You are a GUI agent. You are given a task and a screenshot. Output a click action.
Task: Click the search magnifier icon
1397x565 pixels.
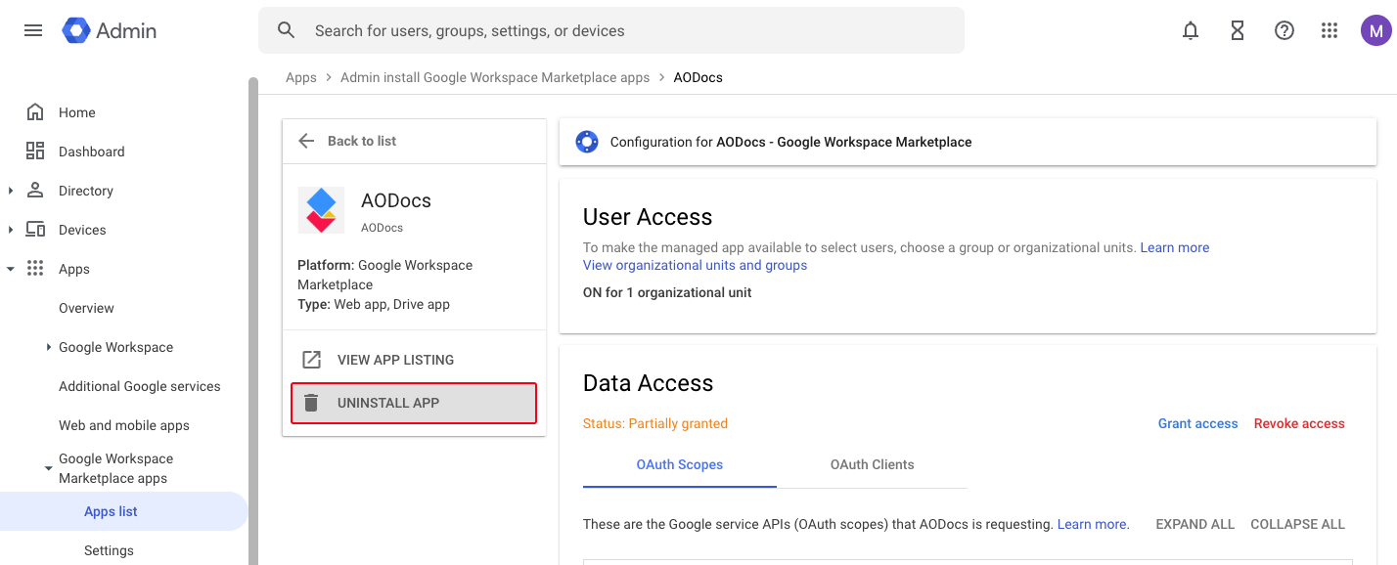(x=287, y=30)
